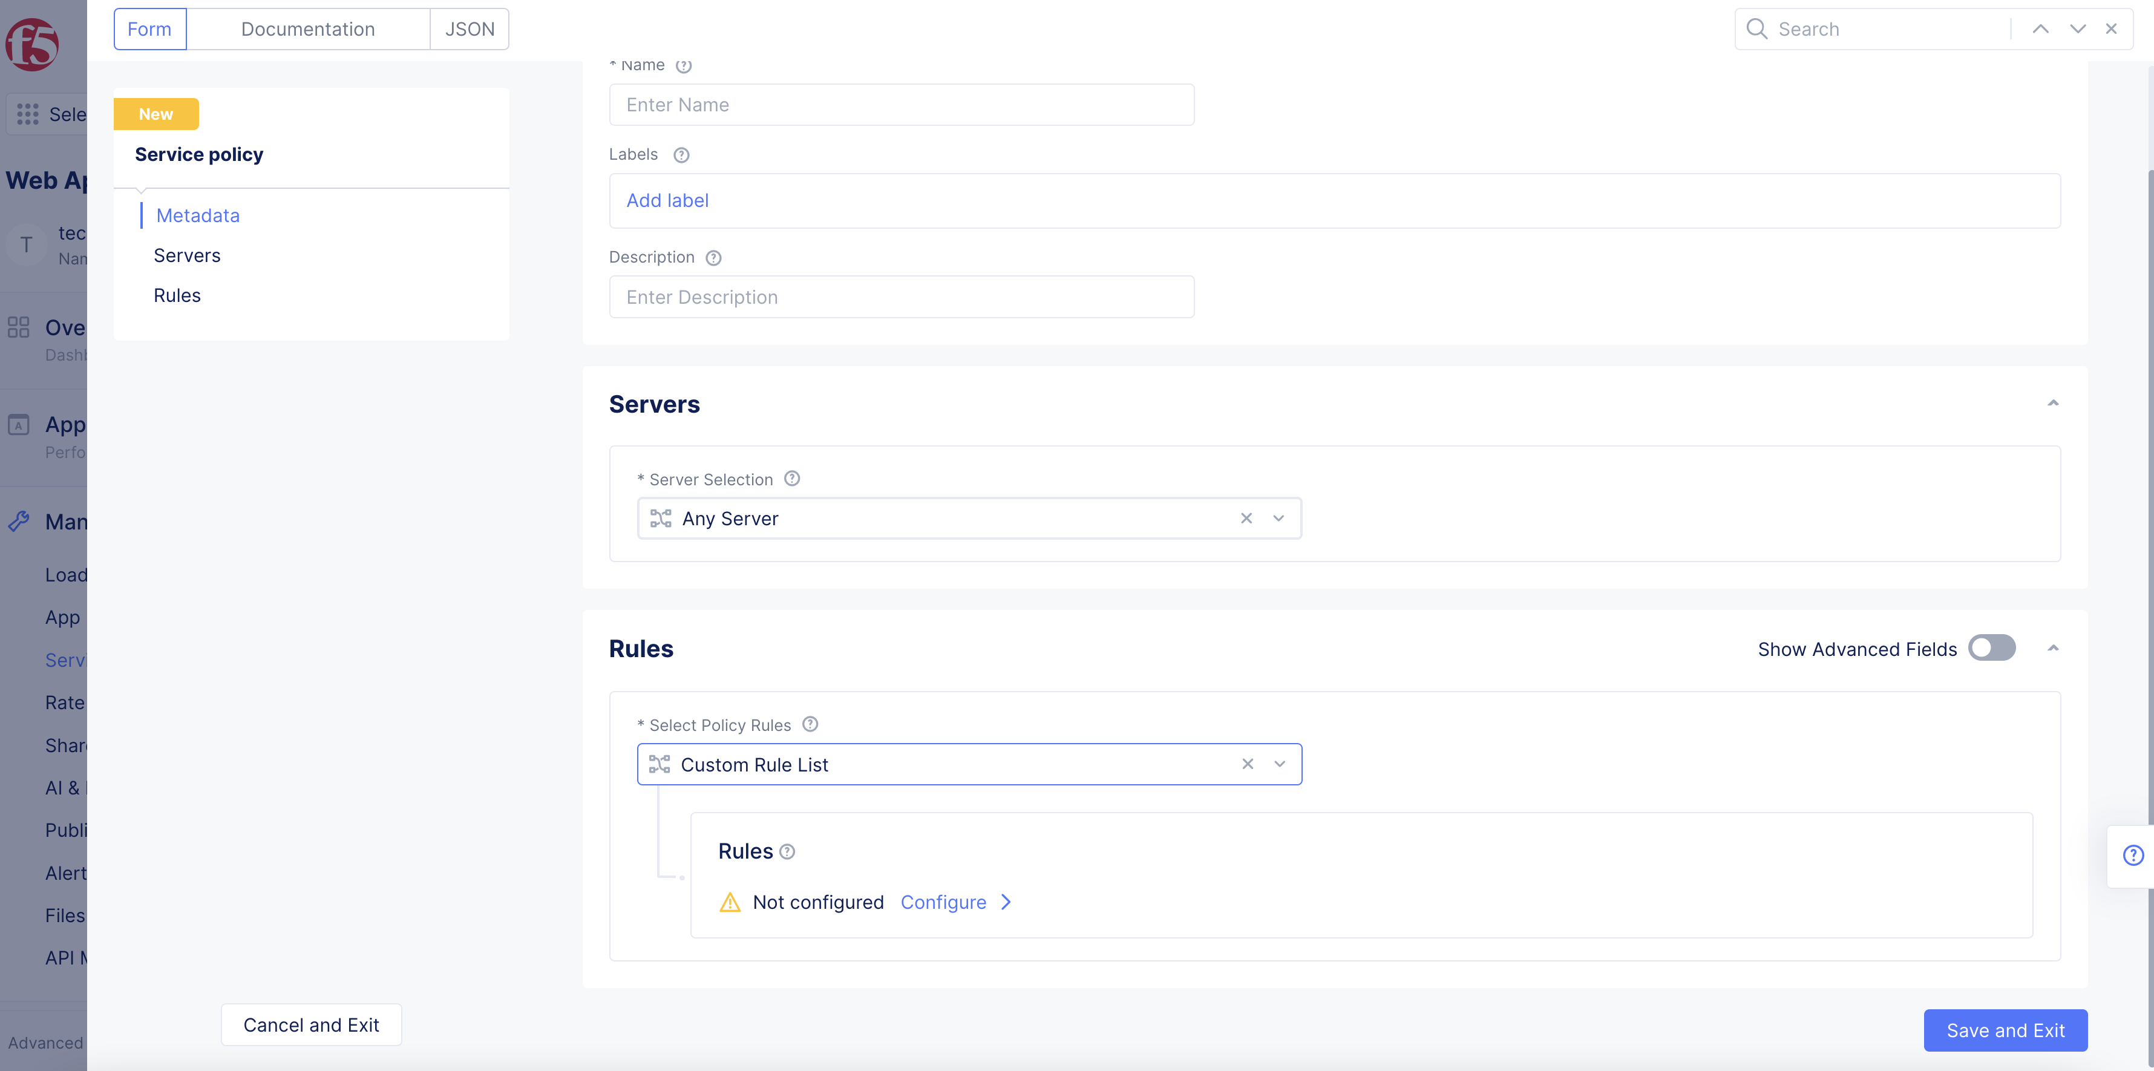The height and width of the screenshot is (1071, 2154).
Task: Open the Server Selection dropdown arrow
Action: coord(1278,519)
